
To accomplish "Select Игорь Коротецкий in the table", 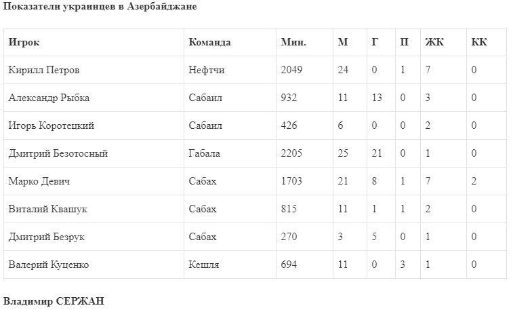I will [51, 125].
